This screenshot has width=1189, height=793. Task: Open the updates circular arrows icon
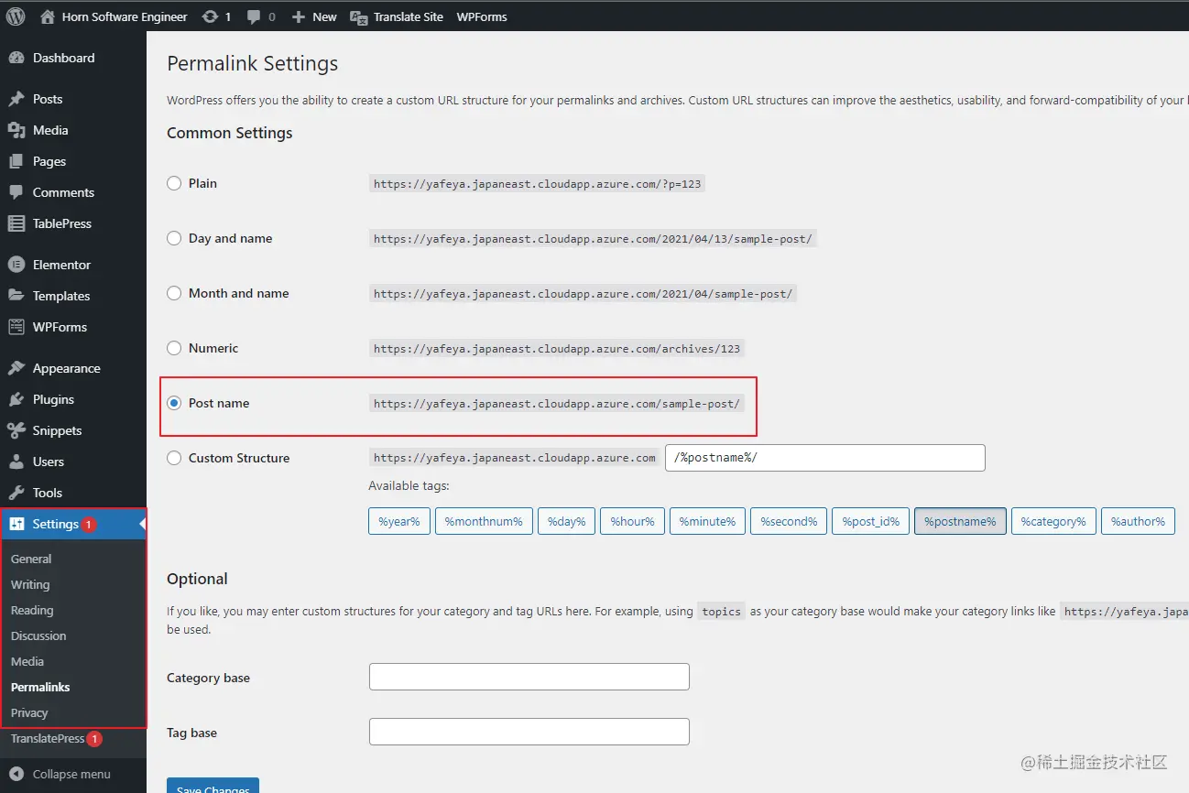point(210,16)
